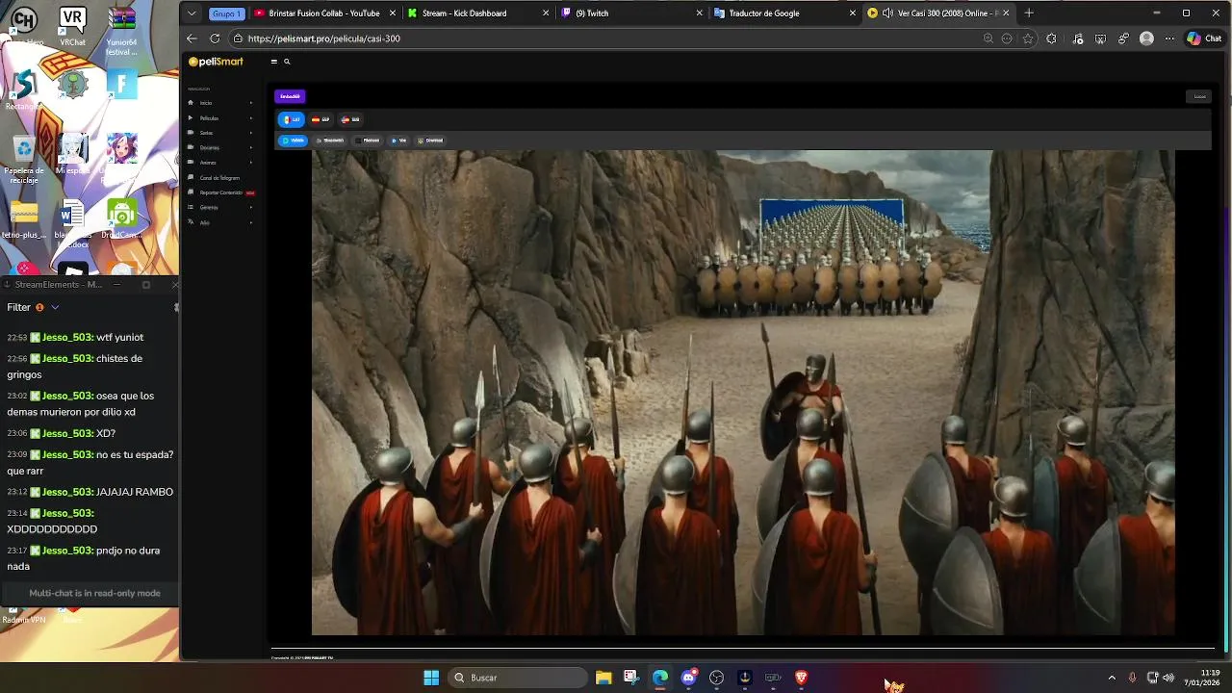Screen dimensions: 1232x693
Task: Click the Luces button above the player
Action: [x=1199, y=96]
